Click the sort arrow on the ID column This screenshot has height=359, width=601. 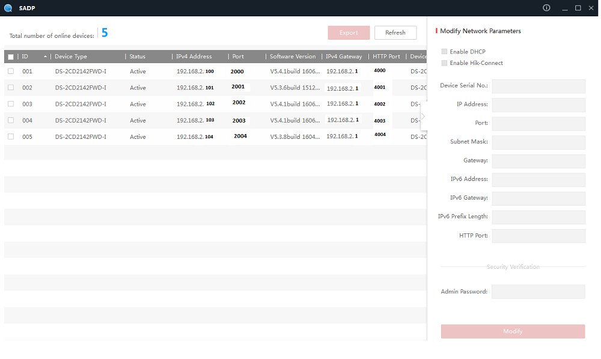tap(46, 56)
